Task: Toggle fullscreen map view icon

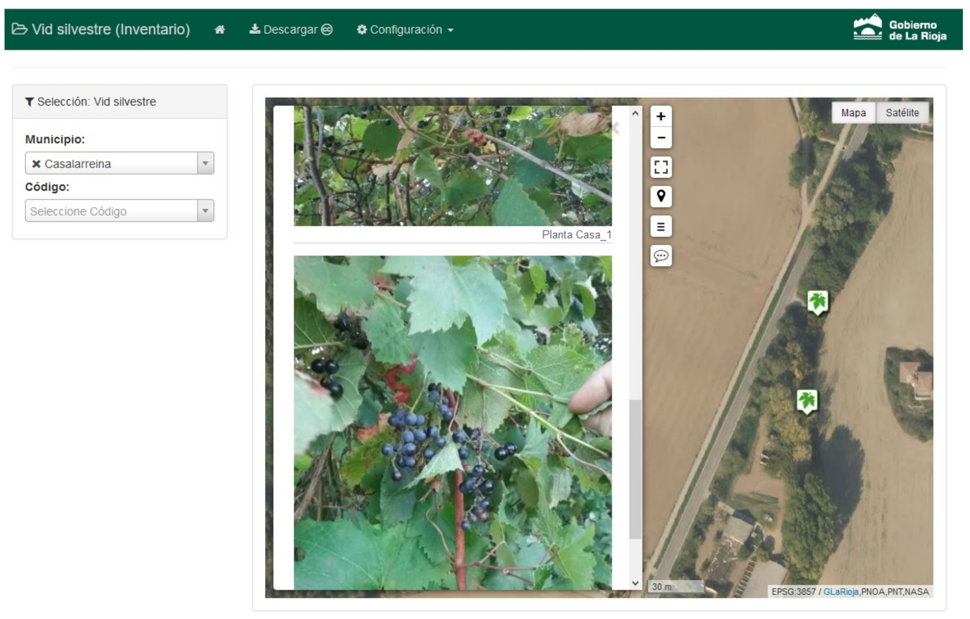Action: point(661,167)
